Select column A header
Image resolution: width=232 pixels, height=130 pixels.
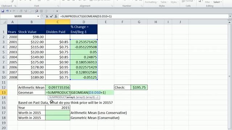point(12,22)
